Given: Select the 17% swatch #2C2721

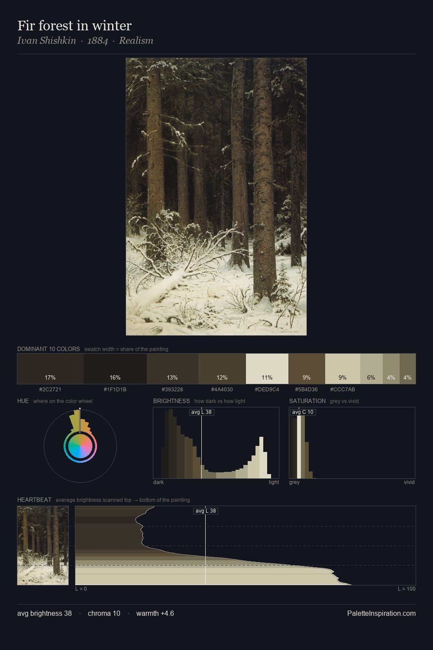Looking at the screenshot, I should click(50, 369).
